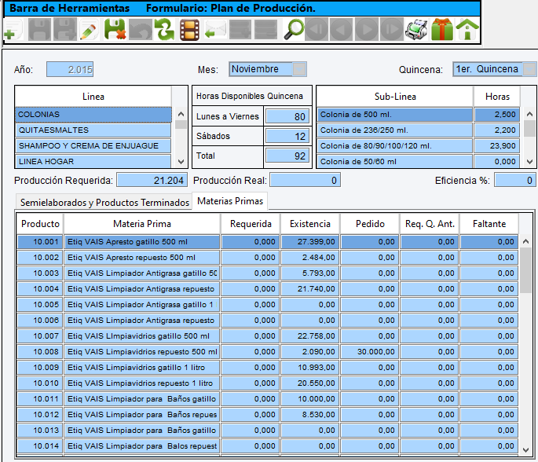Click the Pedido column header
This screenshot has height=462, width=538.
(x=370, y=224)
